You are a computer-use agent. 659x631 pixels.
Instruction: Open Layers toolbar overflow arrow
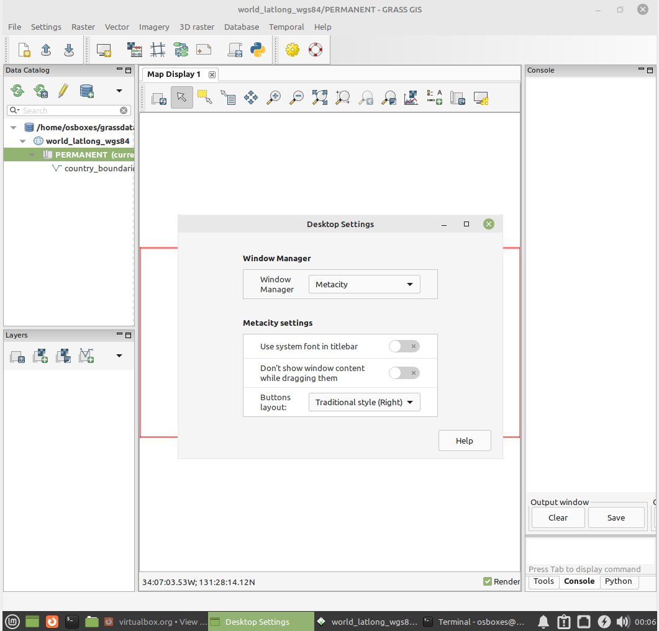click(x=119, y=356)
